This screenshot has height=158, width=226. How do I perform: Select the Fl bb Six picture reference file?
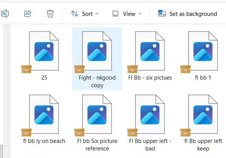coord(97,123)
